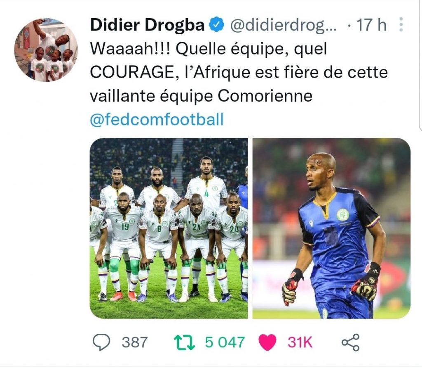The height and width of the screenshot is (368, 422).
Task: Click the 5 047 retweets count
Action: click(x=225, y=342)
